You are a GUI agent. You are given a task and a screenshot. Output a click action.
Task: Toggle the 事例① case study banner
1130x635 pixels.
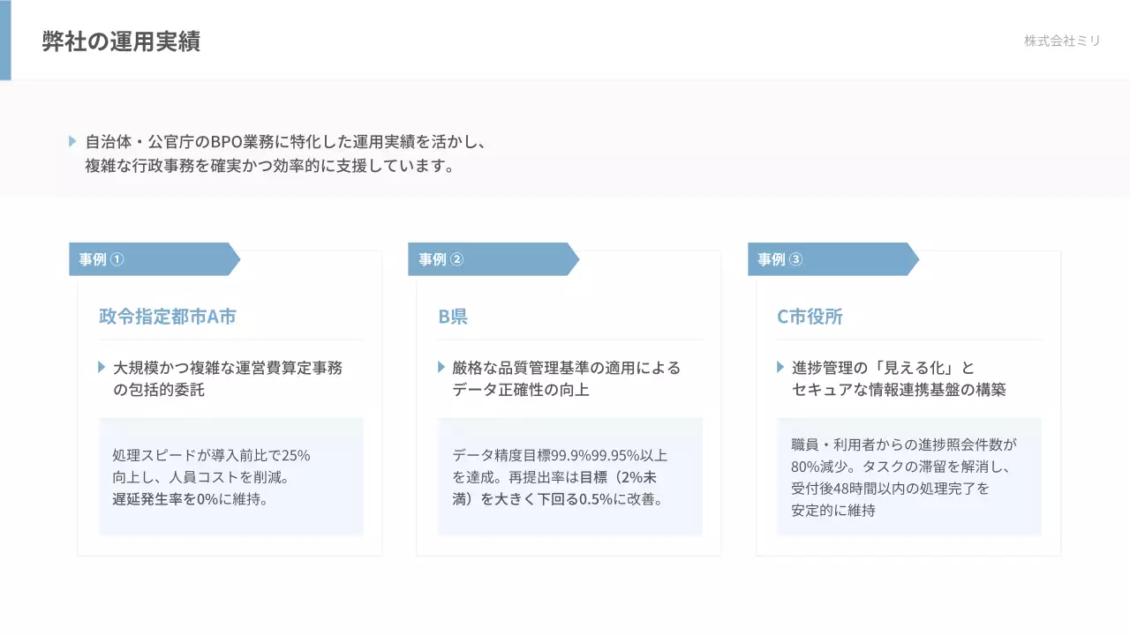(x=146, y=259)
